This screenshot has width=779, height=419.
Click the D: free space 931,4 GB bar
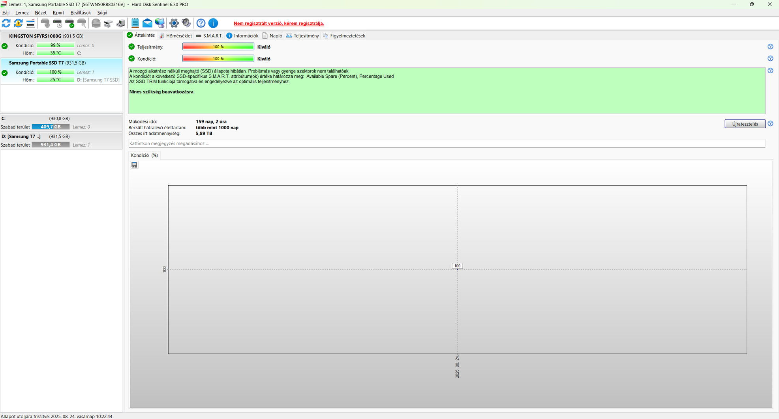coord(51,145)
